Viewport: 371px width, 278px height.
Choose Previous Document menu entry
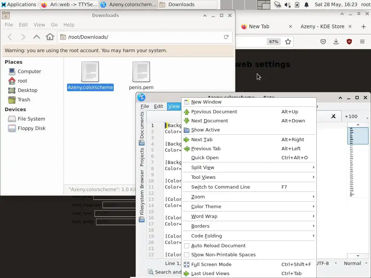pos(249,111)
